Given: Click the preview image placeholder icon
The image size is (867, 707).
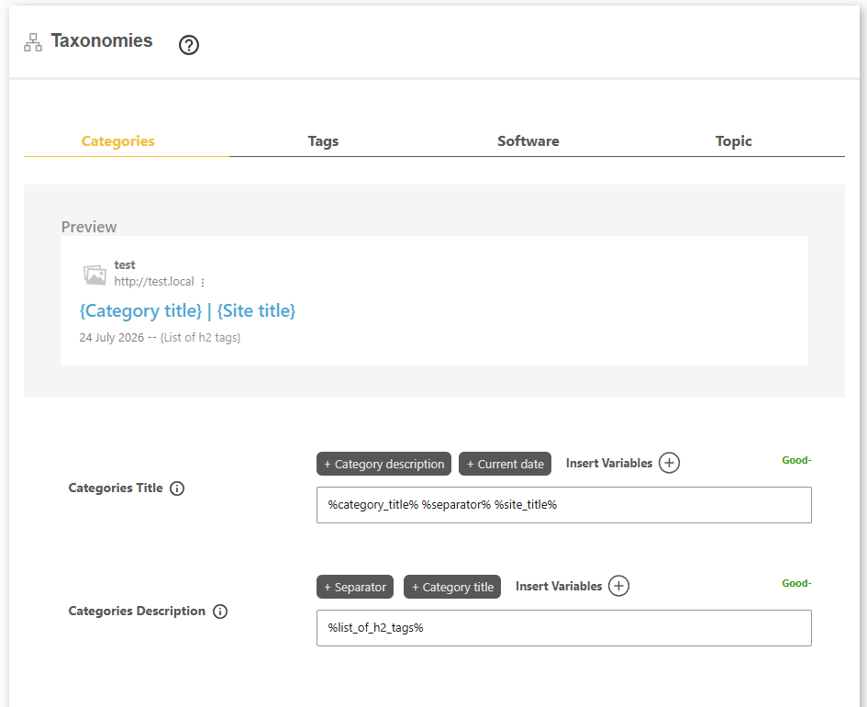Looking at the screenshot, I should (94, 274).
